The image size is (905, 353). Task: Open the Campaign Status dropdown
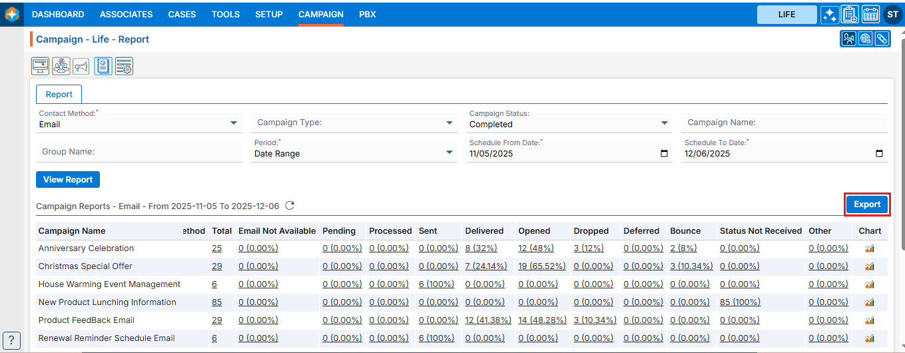point(664,123)
